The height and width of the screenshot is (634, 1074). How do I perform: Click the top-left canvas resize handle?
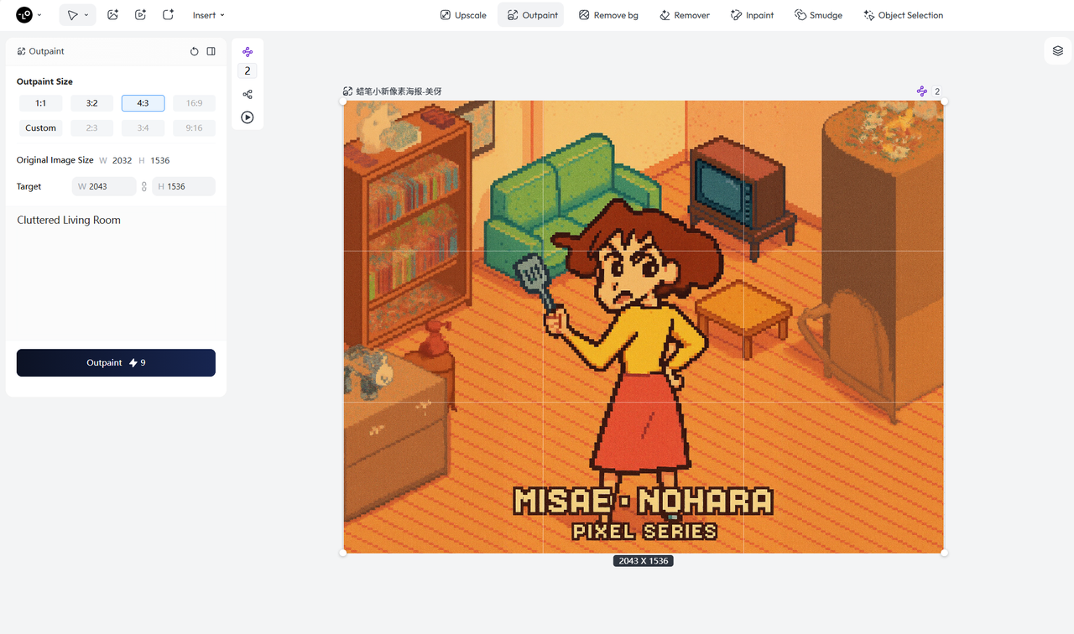pyautogui.click(x=343, y=101)
